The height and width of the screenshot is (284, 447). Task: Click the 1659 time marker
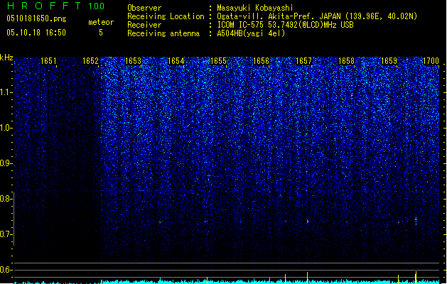coord(389,61)
